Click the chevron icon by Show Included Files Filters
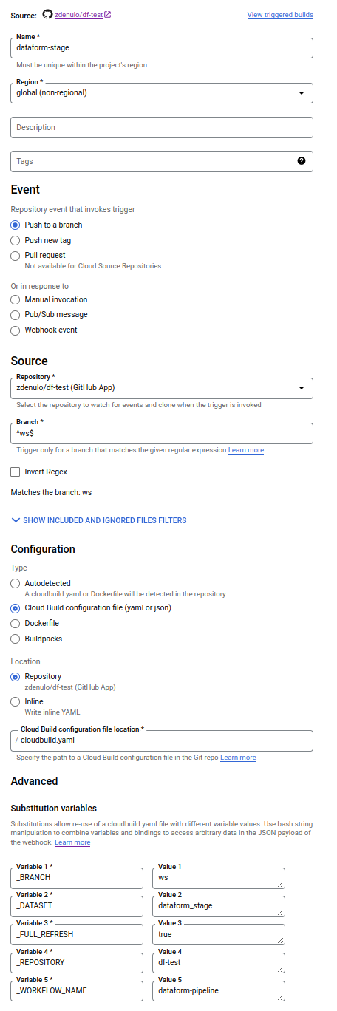Viewport: 337px width, 1011px height. coord(16,520)
